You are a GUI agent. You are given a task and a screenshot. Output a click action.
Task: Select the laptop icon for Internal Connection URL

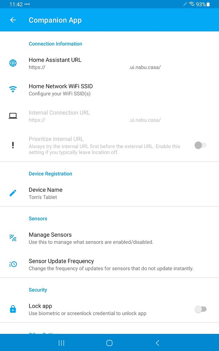point(13,116)
